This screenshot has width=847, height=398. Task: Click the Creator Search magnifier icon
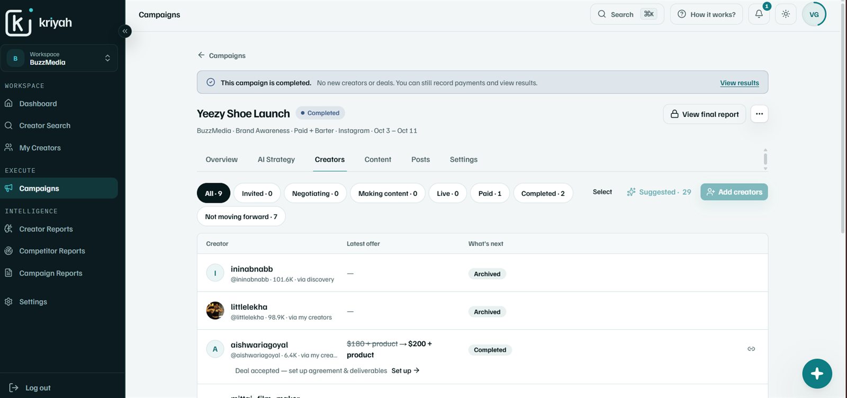click(8, 125)
